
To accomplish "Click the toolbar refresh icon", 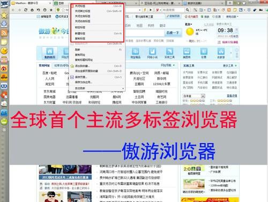I will click(x=26, y=10).
